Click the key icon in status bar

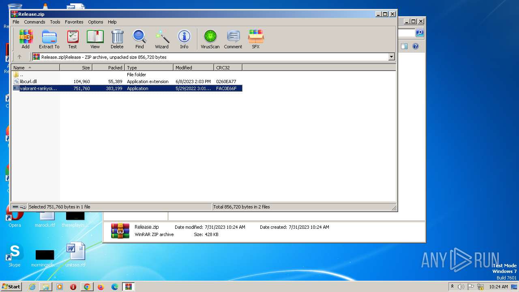click(x=23, y=207)
